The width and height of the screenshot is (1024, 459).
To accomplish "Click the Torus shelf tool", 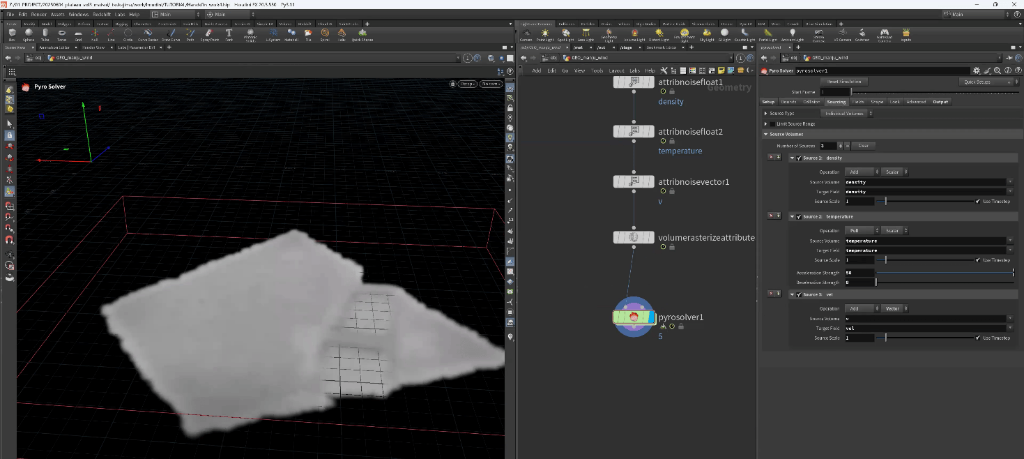I will [62, 33].
